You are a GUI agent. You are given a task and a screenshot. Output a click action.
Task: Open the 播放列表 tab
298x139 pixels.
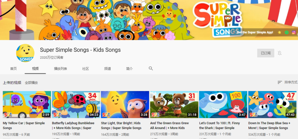point(60,69)
